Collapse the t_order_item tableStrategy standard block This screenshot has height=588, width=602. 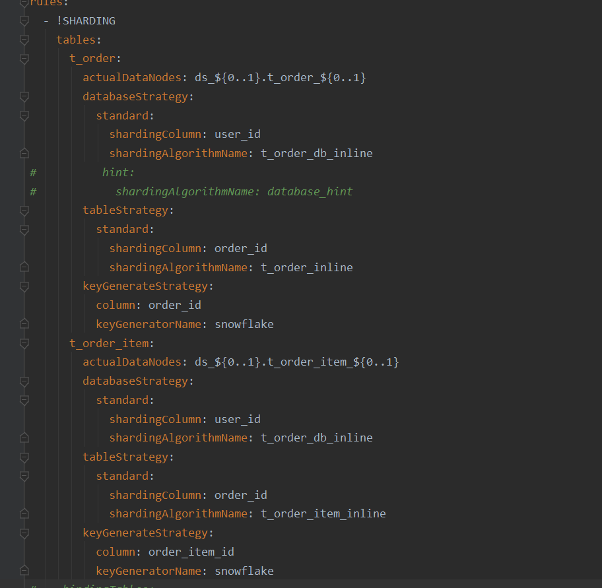click(x=24, y=476)
